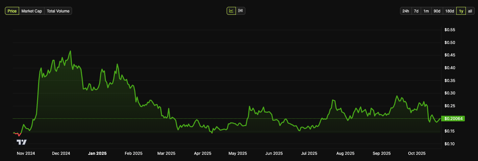
Task: Switch to candlestick chart icon
Action: click(241, 11)
